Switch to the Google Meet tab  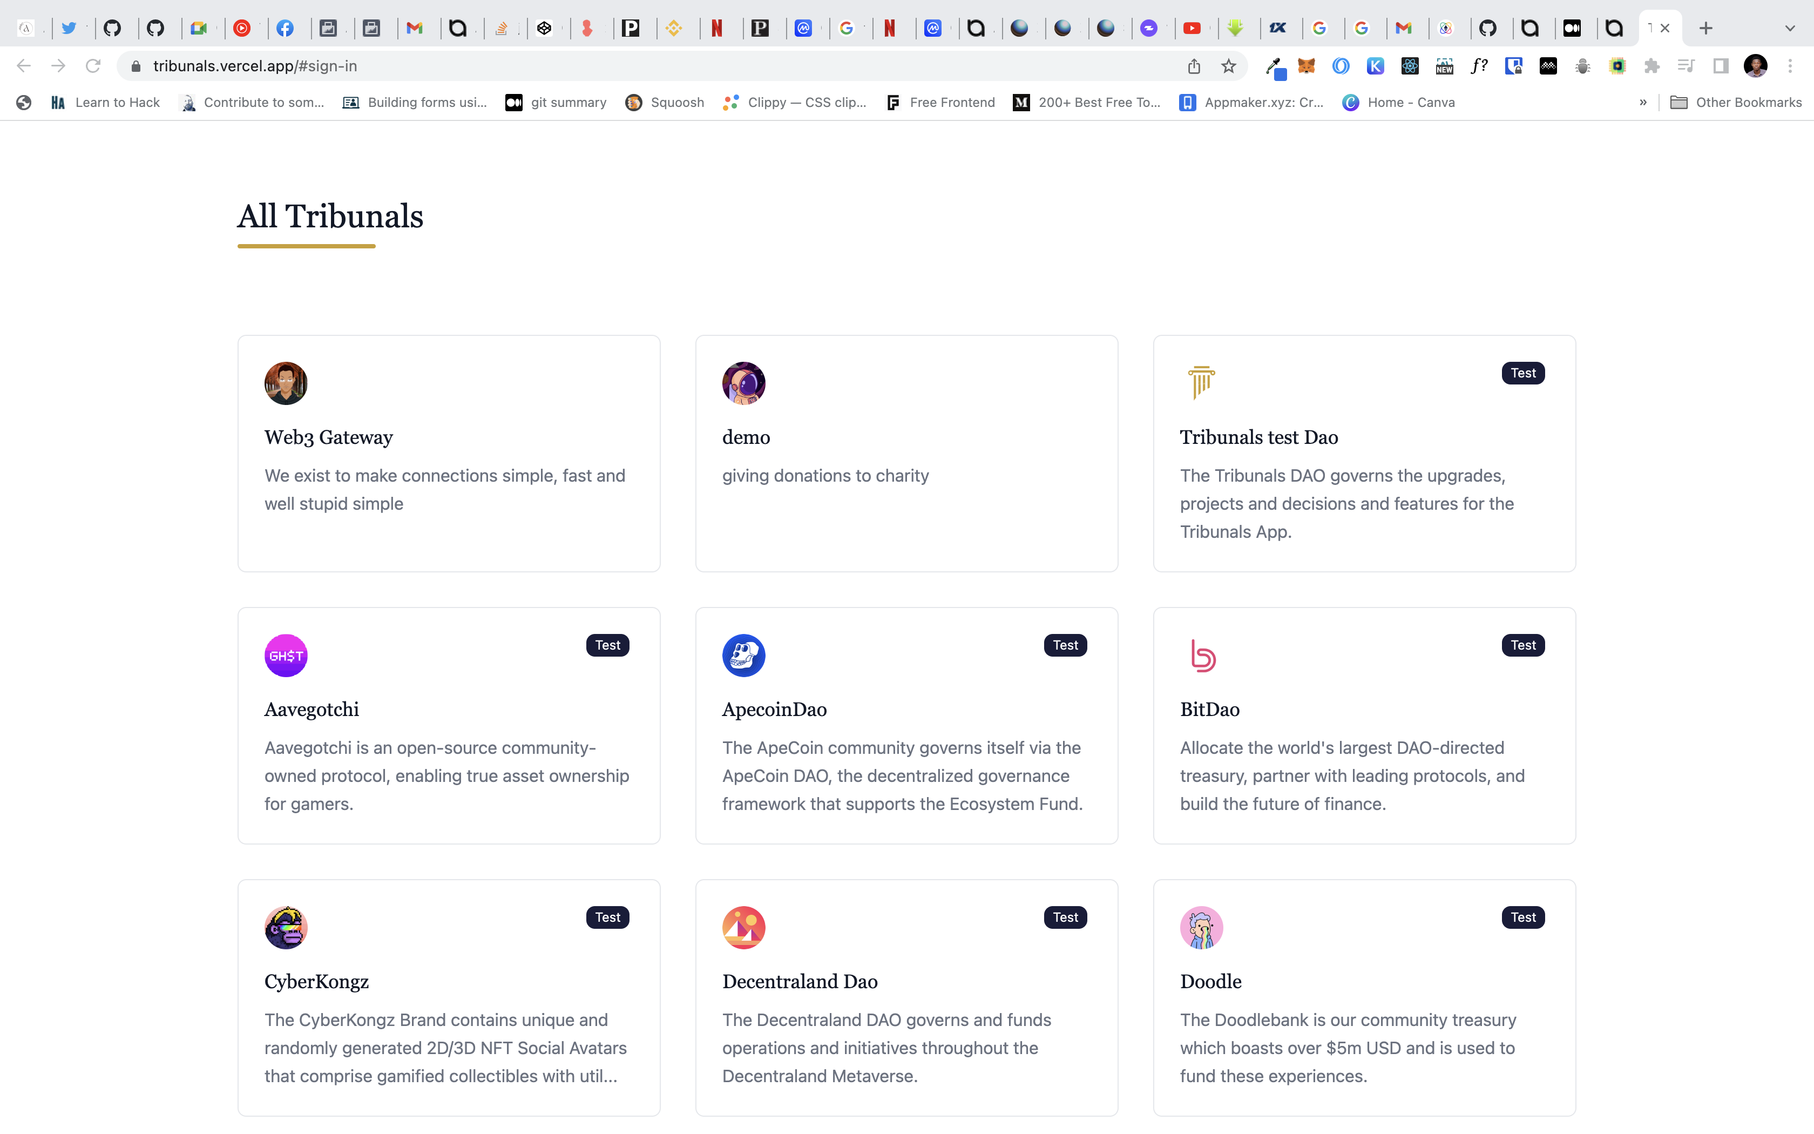[x=199, y=29]
